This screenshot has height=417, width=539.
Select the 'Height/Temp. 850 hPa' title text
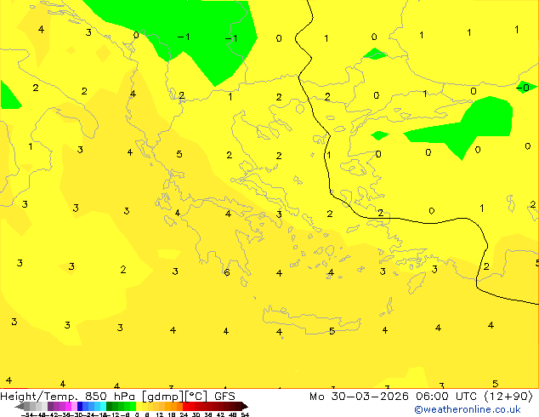click(70, 397)
